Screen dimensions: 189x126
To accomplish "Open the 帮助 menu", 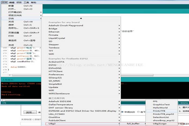I will pos(33,2).
